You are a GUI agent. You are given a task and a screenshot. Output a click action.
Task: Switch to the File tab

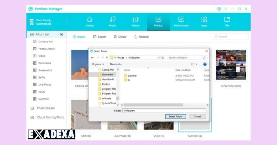pyautogui.click(x=227, y=19)
